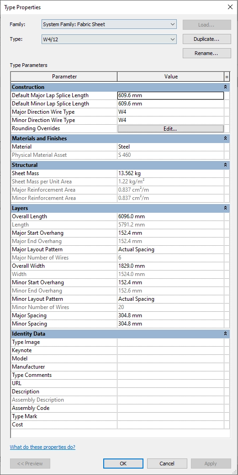Open the Type dropdown showing W4/12
Viewport: 238px width, 475px height.
coord(109,39)
